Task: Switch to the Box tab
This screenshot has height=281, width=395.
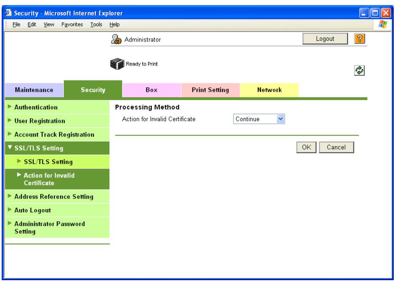Action: [x=152, y=90]
